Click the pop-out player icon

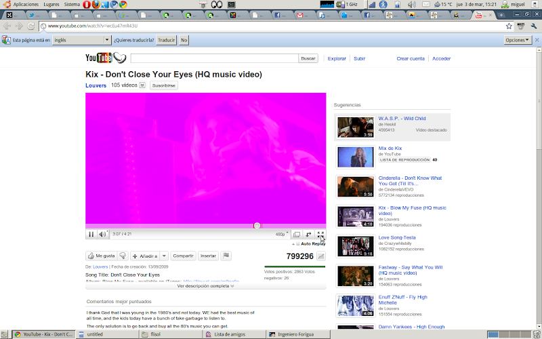[297, 234]
